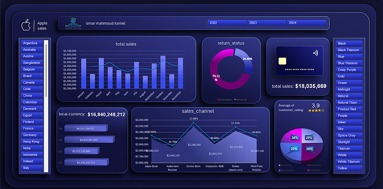Select the Product Red color filter

[x=349, y=109]
